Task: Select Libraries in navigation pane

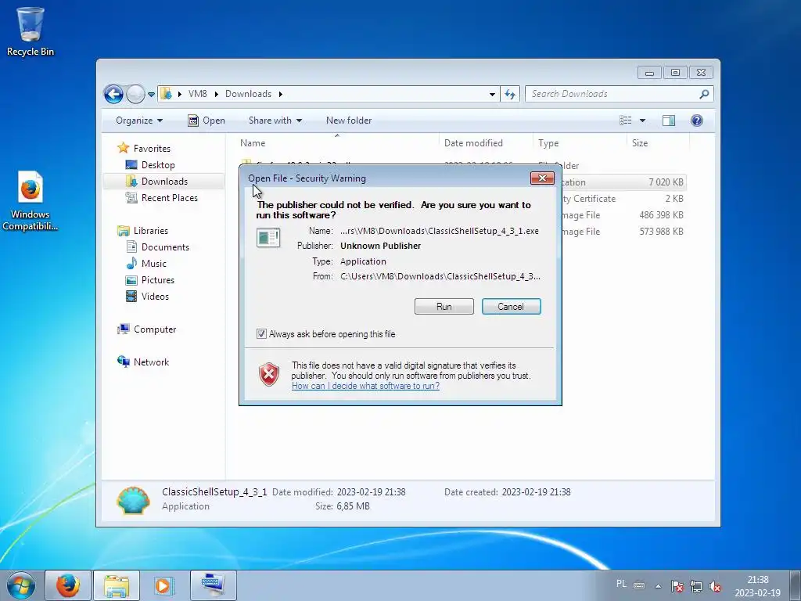Action: pos(143,231)
